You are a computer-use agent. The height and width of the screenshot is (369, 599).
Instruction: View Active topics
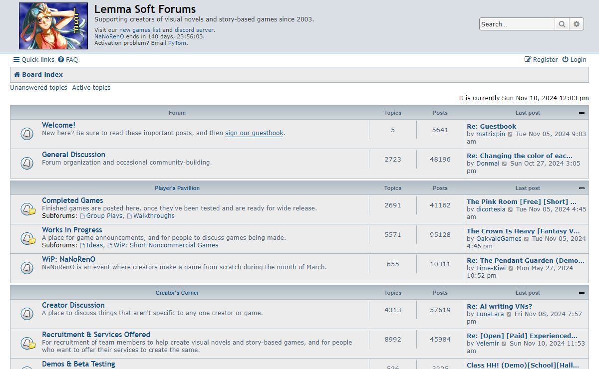pyautogui.click(x=91, y=87)
